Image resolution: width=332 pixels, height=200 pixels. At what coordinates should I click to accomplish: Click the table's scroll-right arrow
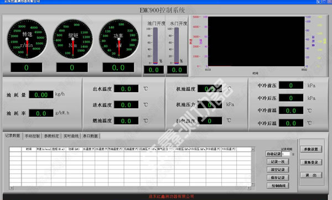click(x=249, y=188)
